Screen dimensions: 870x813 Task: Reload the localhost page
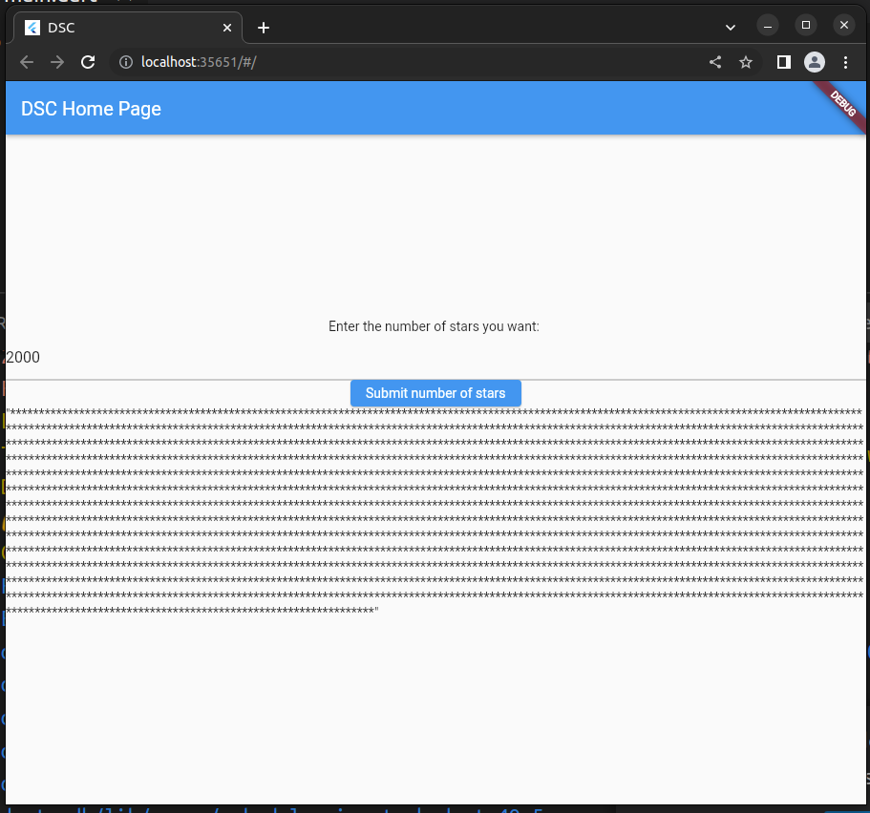(x=88, y=62)
